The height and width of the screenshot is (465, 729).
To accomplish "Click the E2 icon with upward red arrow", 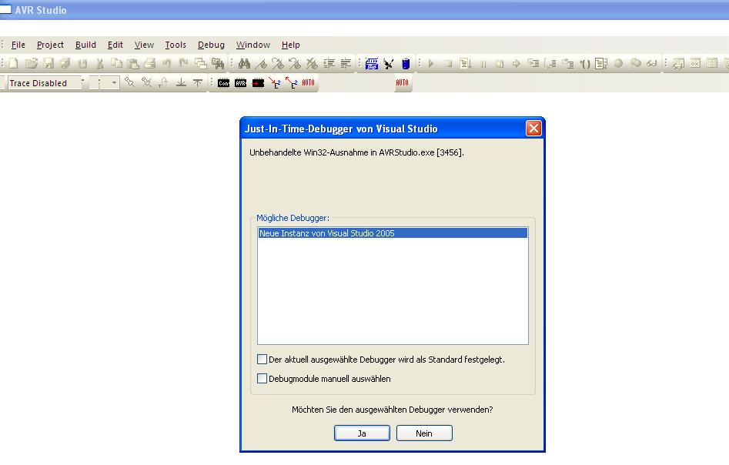I will tap(292, 83).
